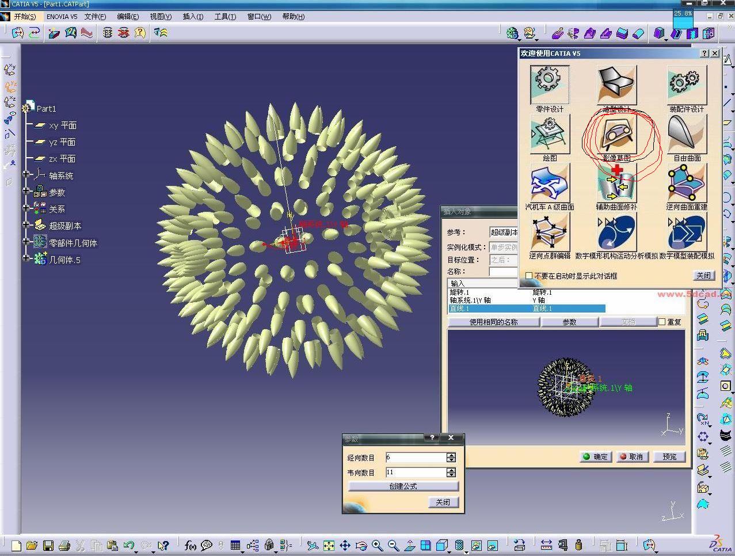Expand the 超级副本 tree node
The width and height of the screenshot is (735, 556).
26,224
